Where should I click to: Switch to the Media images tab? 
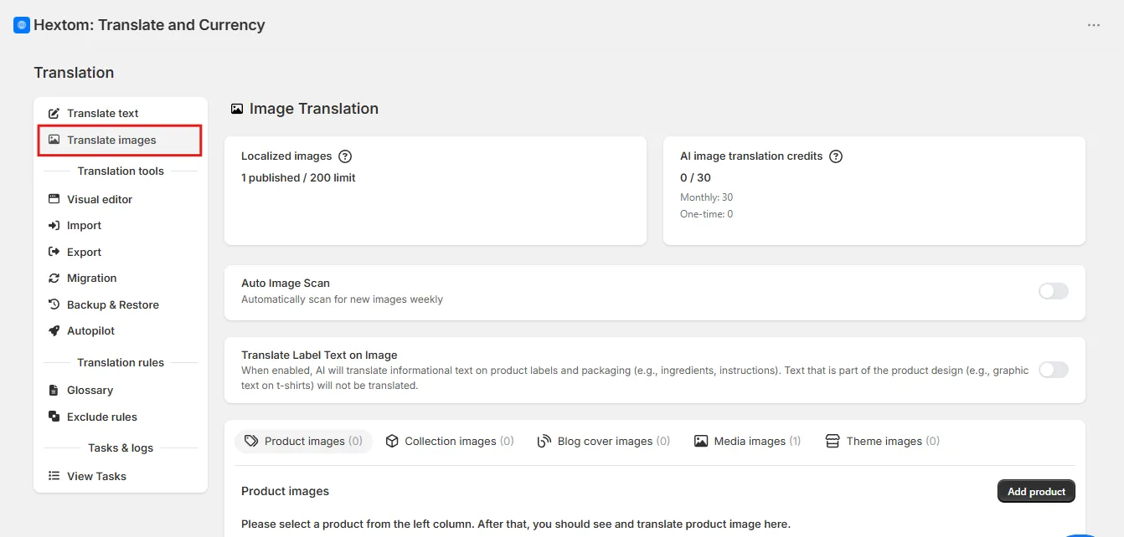click(747, 441)
